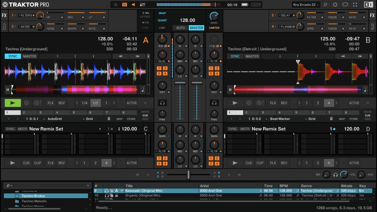
Task: Select Deck A hotcue slot 3
Action: (x=46, y=113)
